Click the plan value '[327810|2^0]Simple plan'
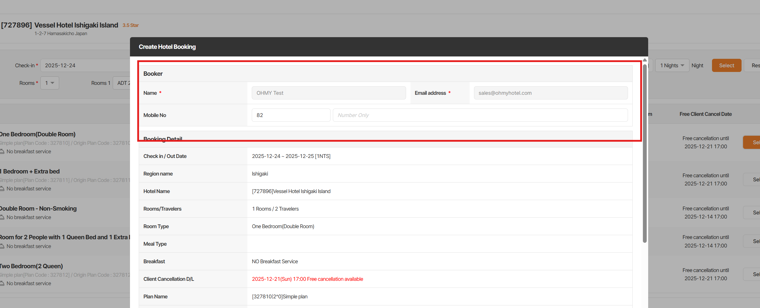Screen dimensions: 760x308 click(x=280, y=297)
